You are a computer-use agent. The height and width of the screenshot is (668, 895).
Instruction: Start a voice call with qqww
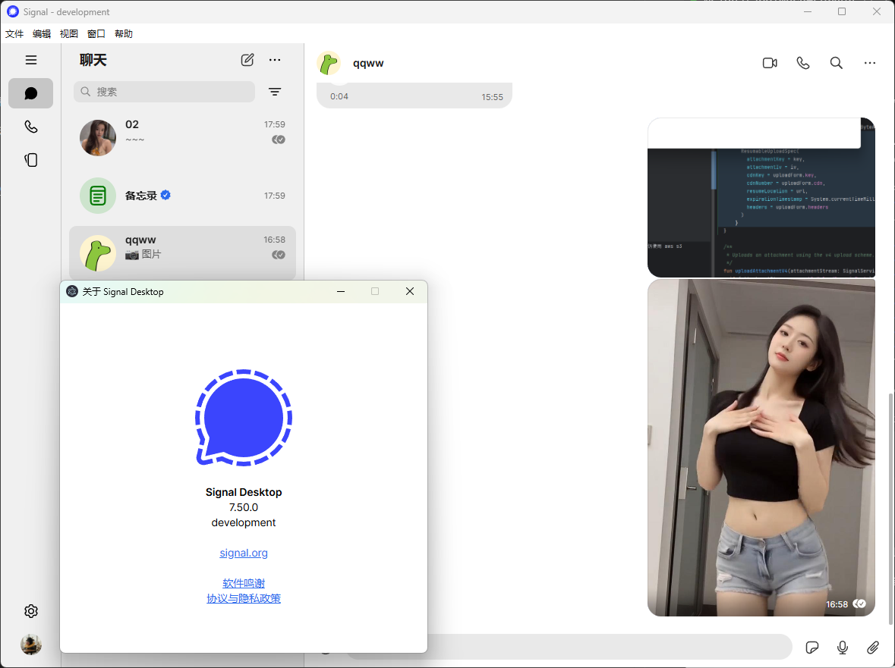tap(803, 63)
